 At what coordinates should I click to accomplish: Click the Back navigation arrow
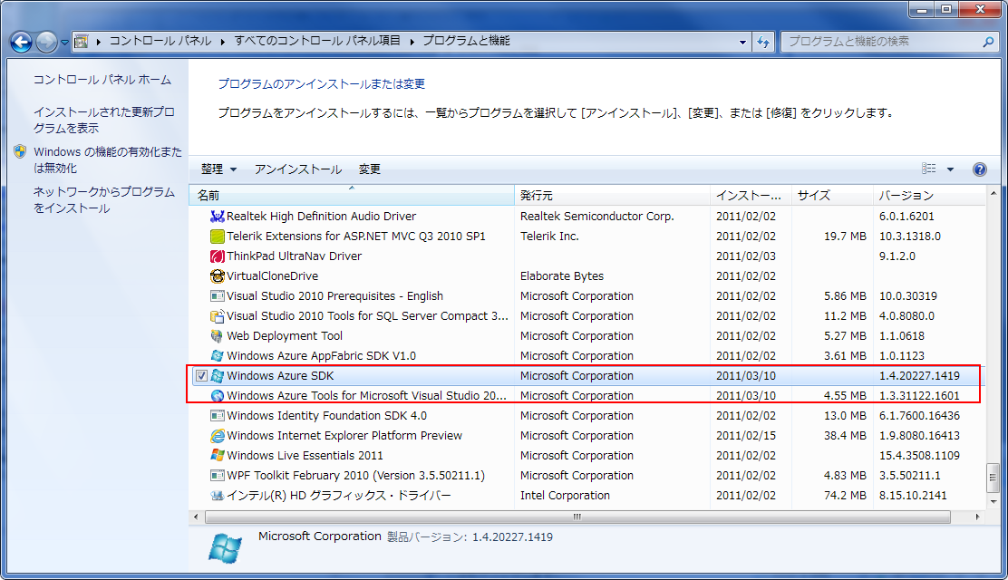[21, 42]
